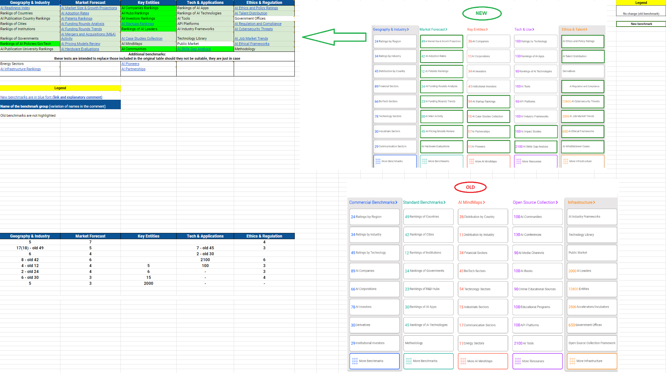Expand the Commercial Benchmarks chevron heading

(x=373, y=202)
